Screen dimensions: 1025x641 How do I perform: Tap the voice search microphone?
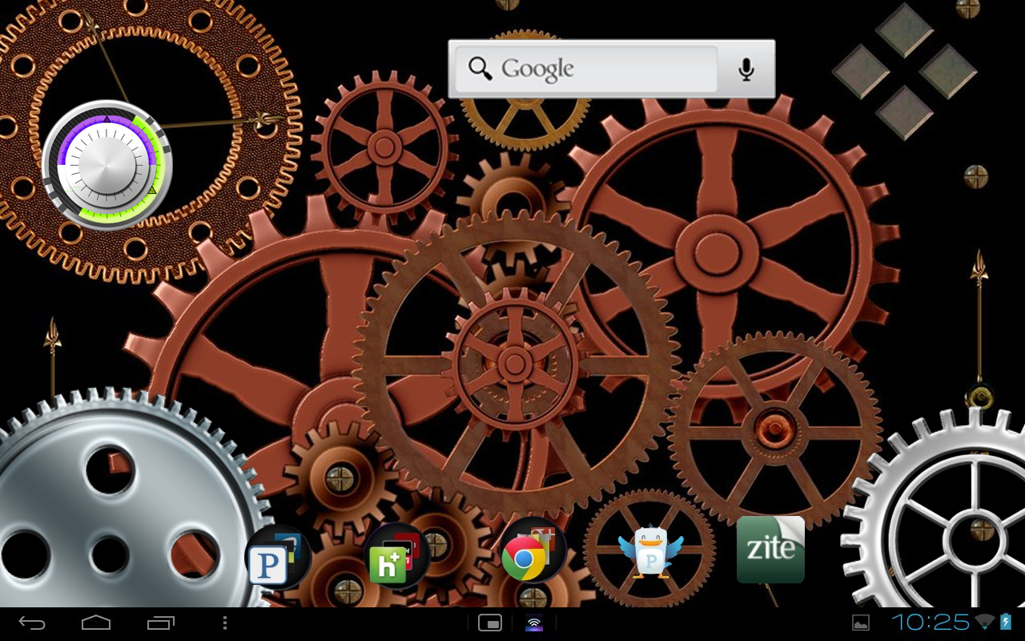coord(746,69)
